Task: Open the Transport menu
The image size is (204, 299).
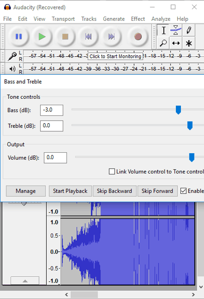Action: coord(63,19)
